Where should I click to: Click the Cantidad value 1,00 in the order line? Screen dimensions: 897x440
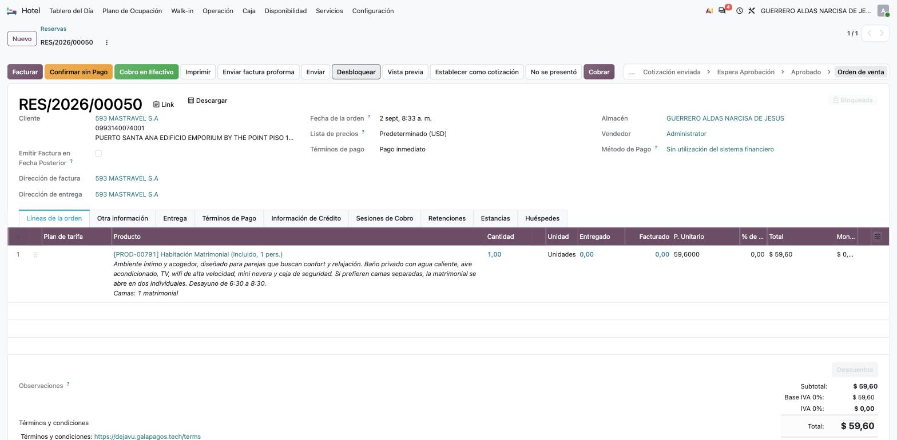pos(494,254)
